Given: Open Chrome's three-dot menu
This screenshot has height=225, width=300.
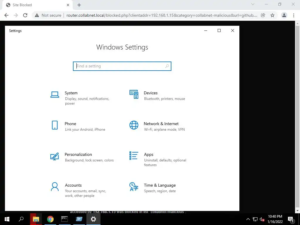Looking at the screenshot, I should [294, 15].
